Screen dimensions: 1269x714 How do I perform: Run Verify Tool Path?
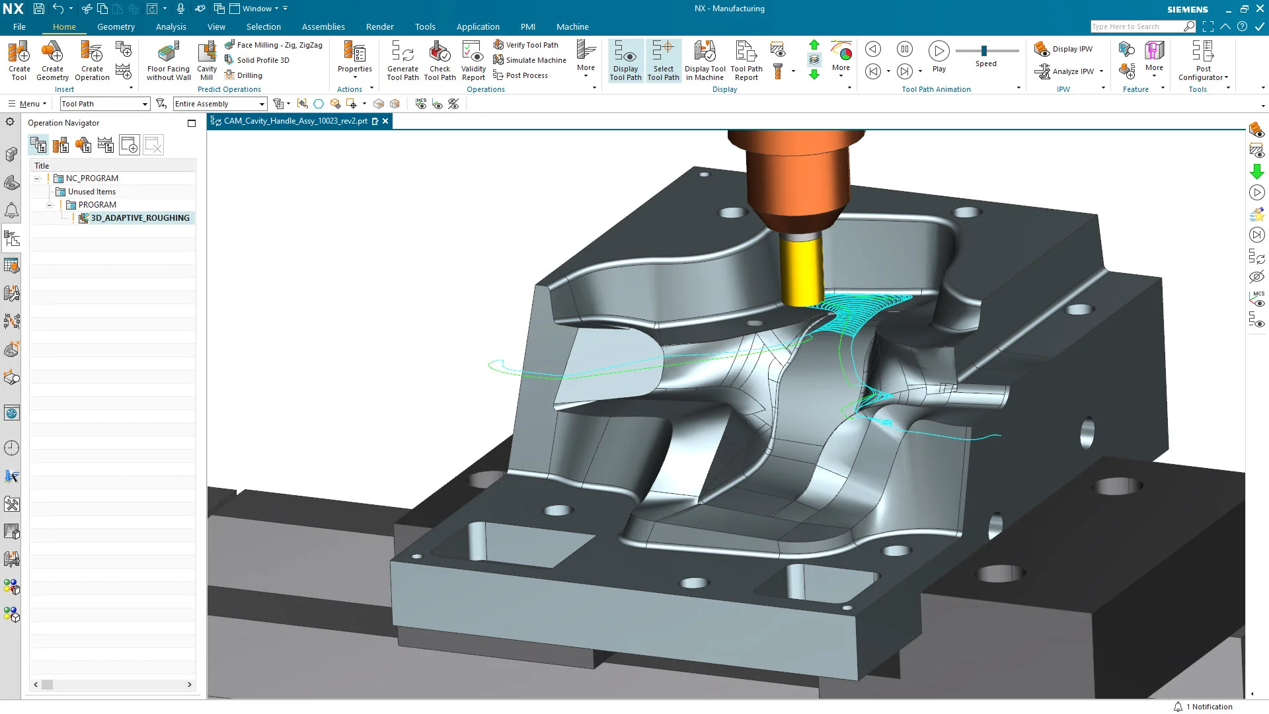[x=527, y=44]
